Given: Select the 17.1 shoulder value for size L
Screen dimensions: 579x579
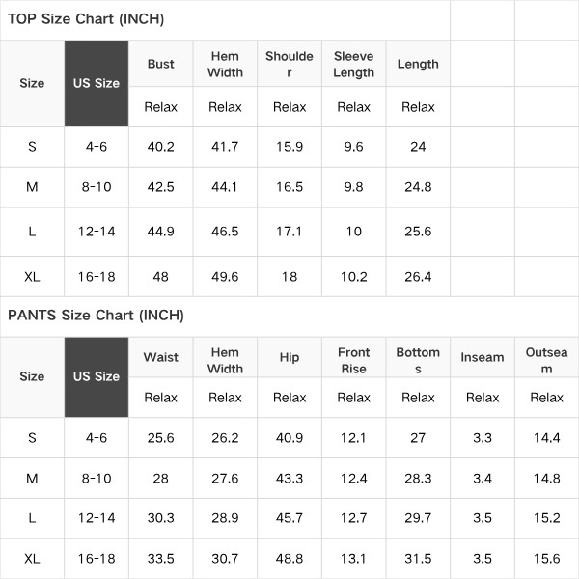Looking at the screenshot, I should [x=289, y=232].
